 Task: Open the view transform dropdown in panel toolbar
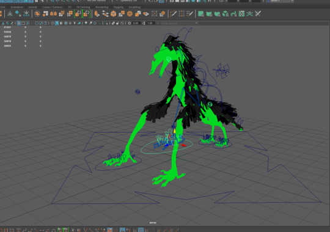[179, 23]
